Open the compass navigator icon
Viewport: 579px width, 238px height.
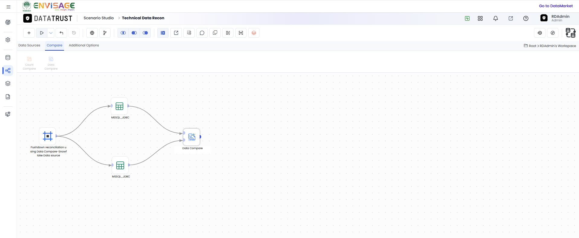coord(553,33)
